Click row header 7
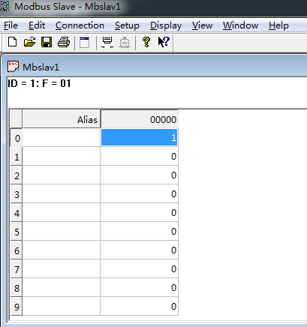Screen dimensions: 307x327 click(x=17, y=269)
